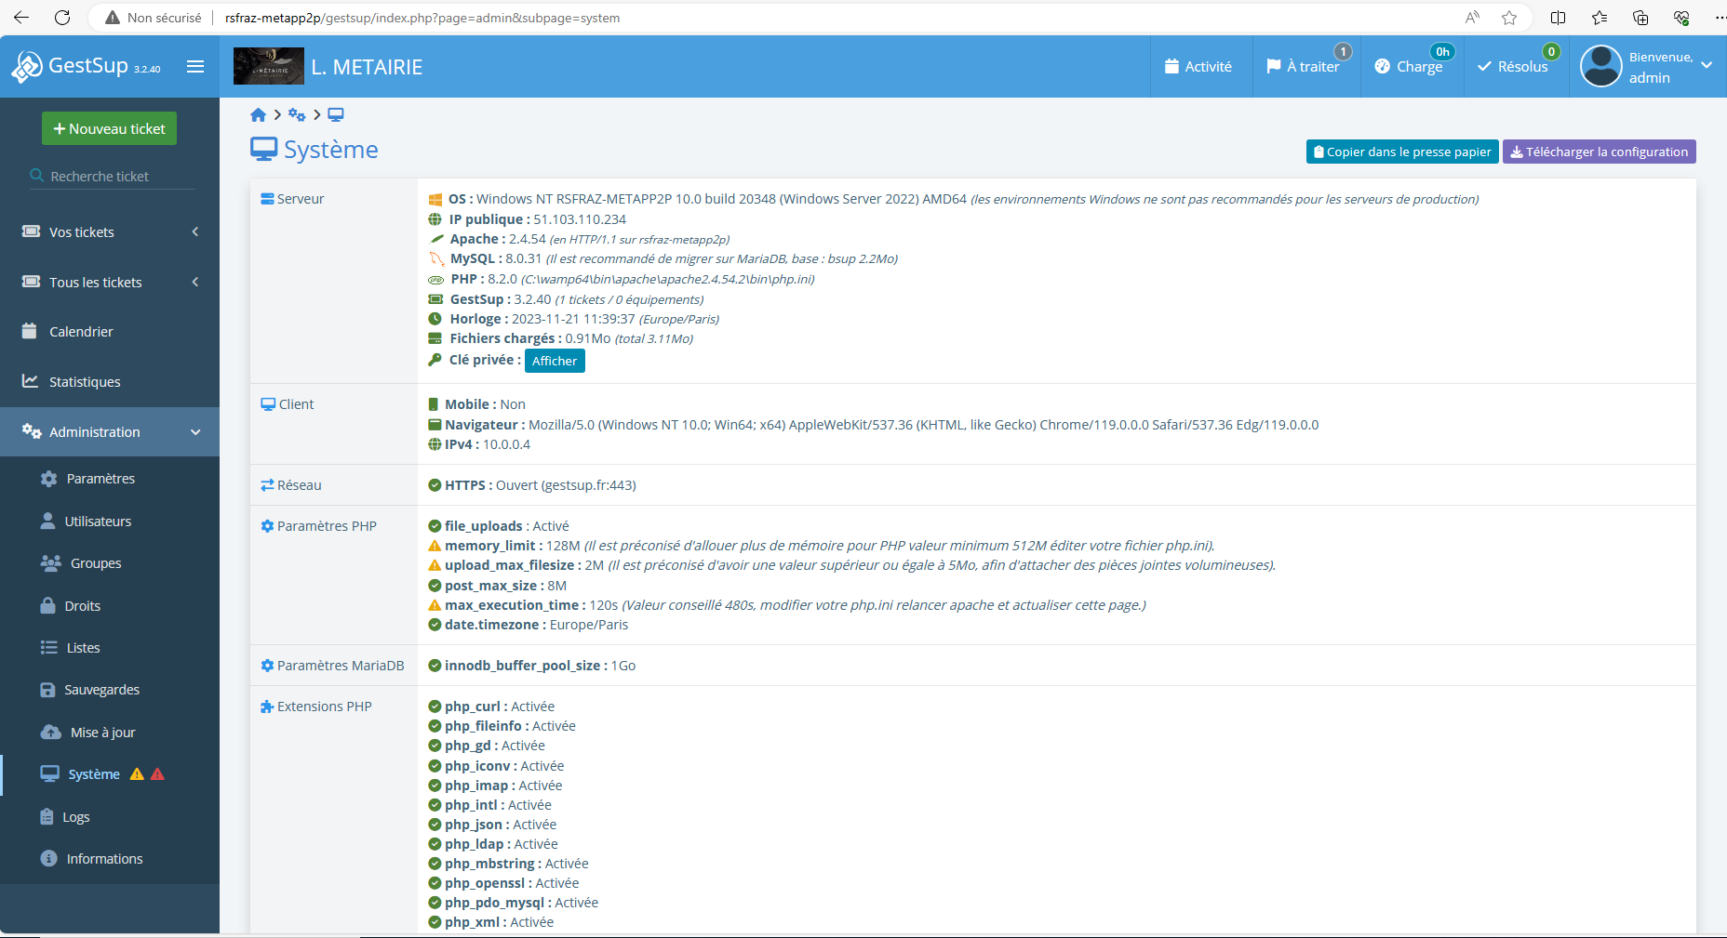The width and height of the screenshot is (1727, 938).
Task: Open Utilisateurs administration
Action: click(x=98, y=522)
